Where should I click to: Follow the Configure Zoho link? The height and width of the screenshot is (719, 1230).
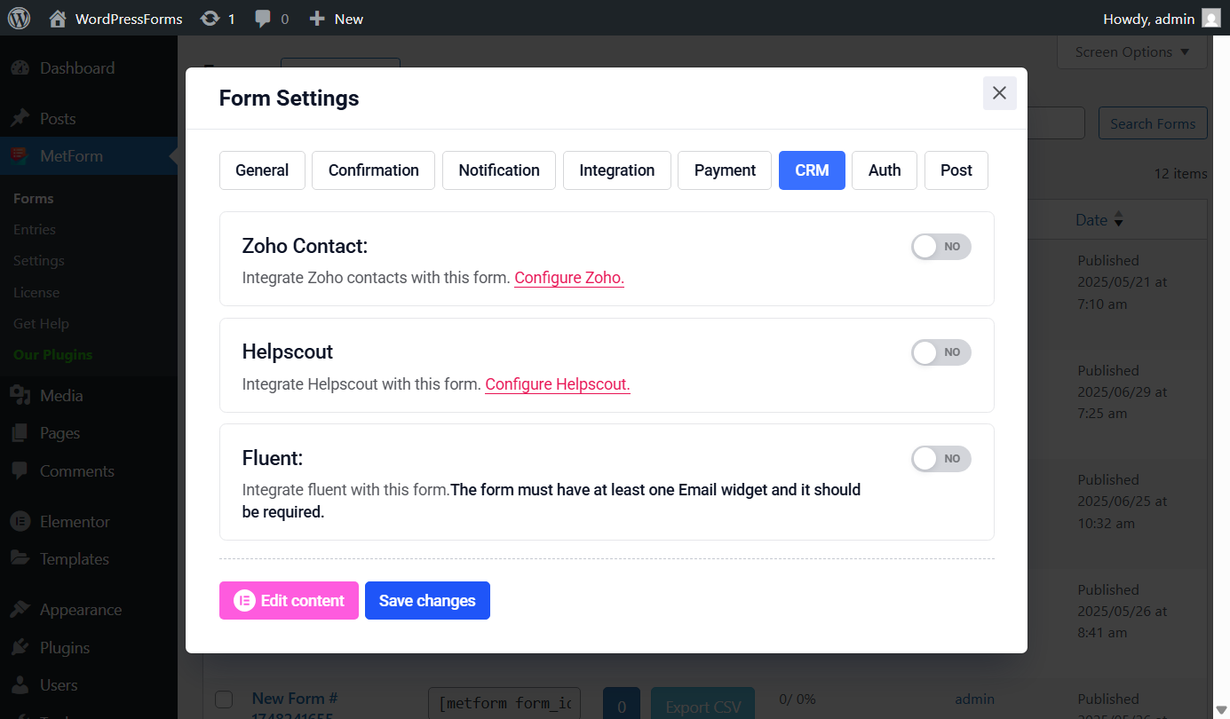point(569,278)
